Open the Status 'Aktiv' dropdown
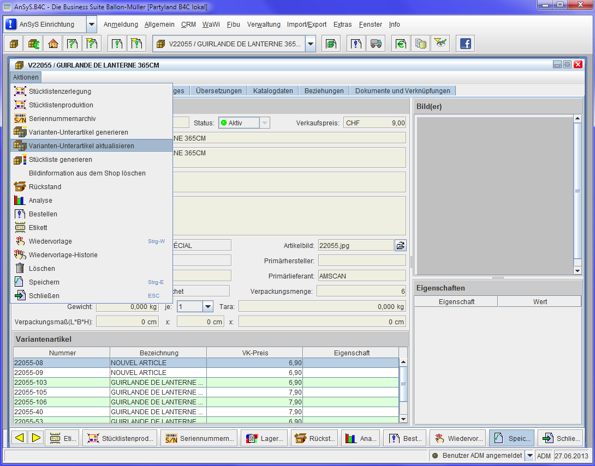This screenshot has height=466, width=595. 265,123
